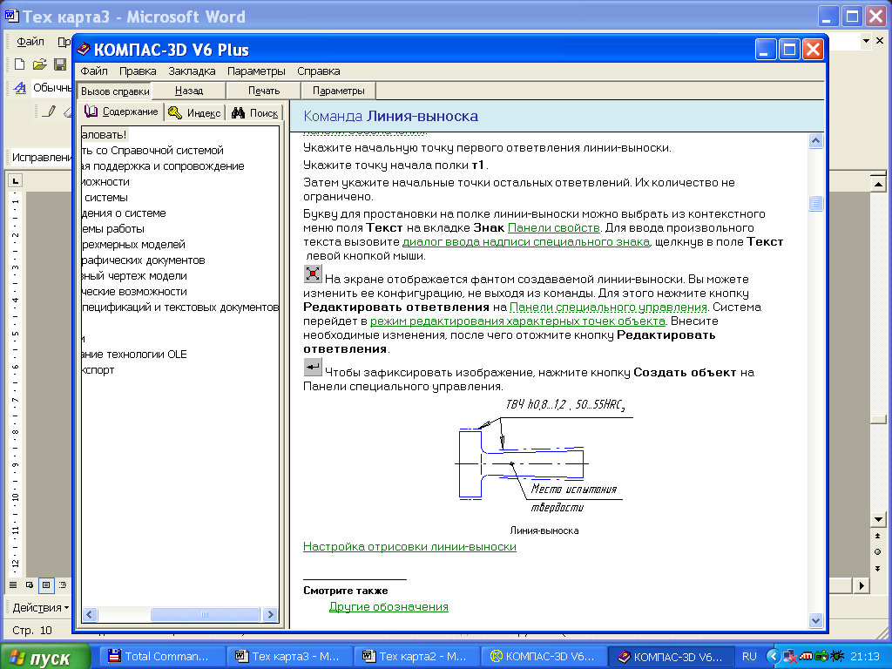Click the tab-stop selector at ruler corner in Word
The image size is (892, 669).
point(16,181)
